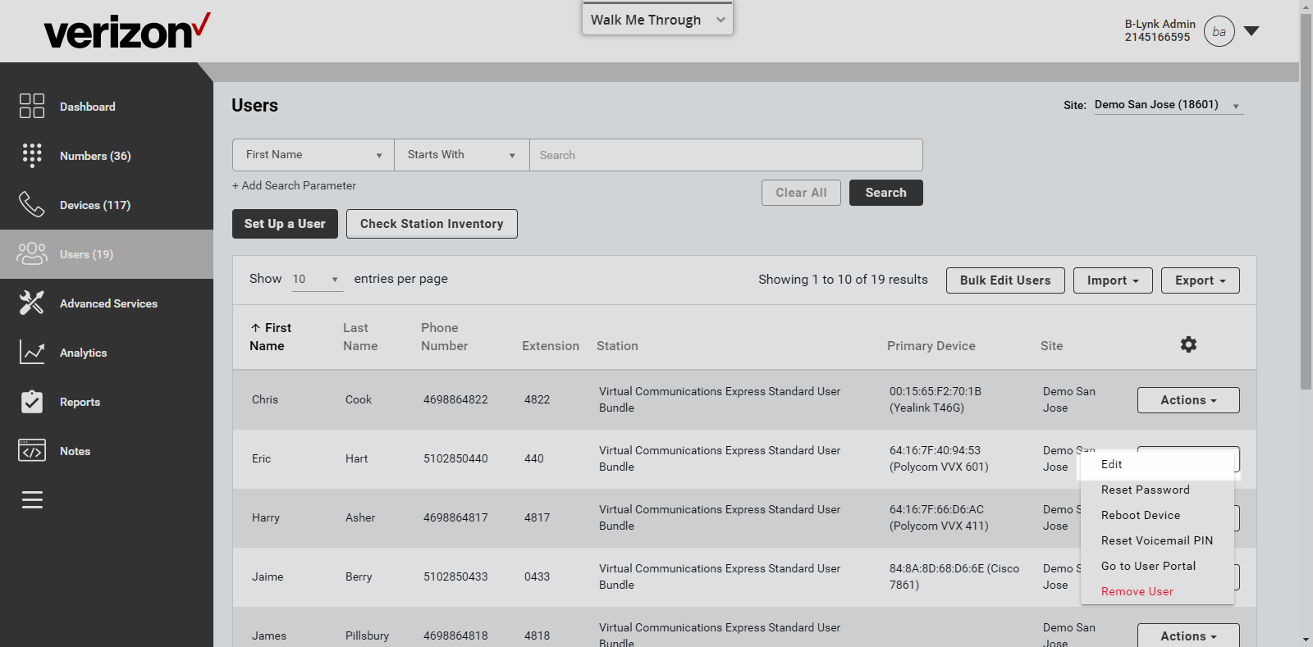
Task: Click the Search button
Action: pos(886,193)
